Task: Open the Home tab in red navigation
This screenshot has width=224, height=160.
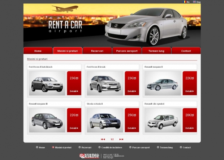Action: (38, 51)
